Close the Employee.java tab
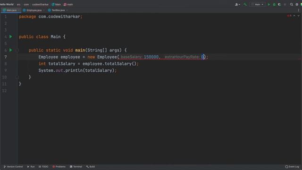 point(44,10)
